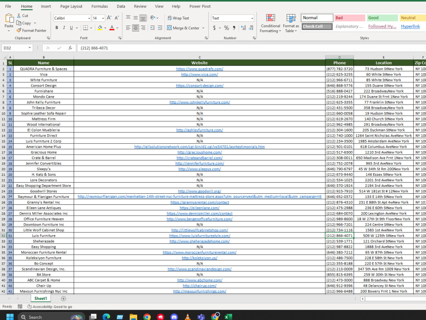This screenshot has width=426, height=320.
Task: Select the Sheet1 worksheet tab
Action: (x=40, y=299)
